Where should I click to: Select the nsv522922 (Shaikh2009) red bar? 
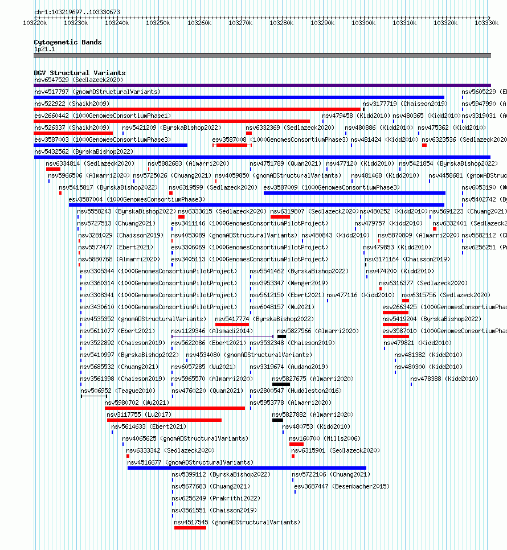click(x=197, y=109)
